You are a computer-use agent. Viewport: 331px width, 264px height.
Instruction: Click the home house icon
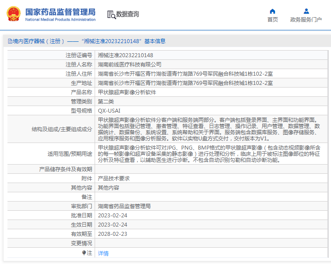tap(272, 11)
